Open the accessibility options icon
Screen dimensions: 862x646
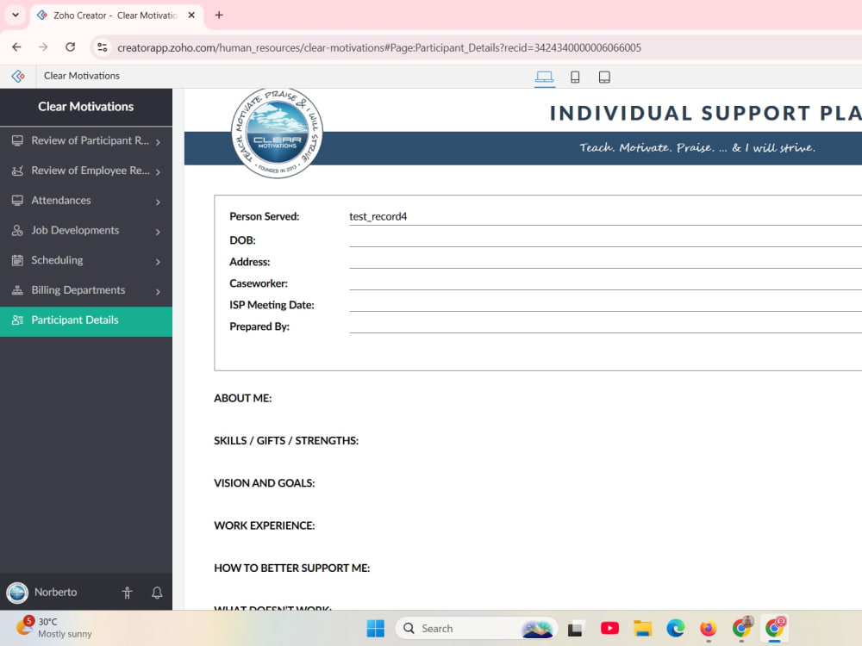(x=127, y=593)
